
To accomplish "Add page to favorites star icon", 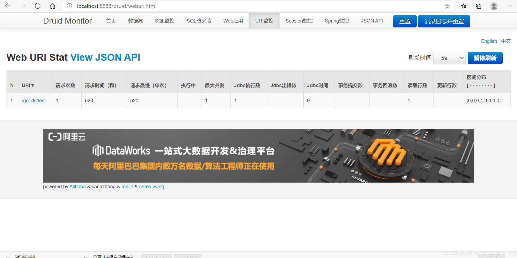I will pyautogui.click(x=447, y=6).
